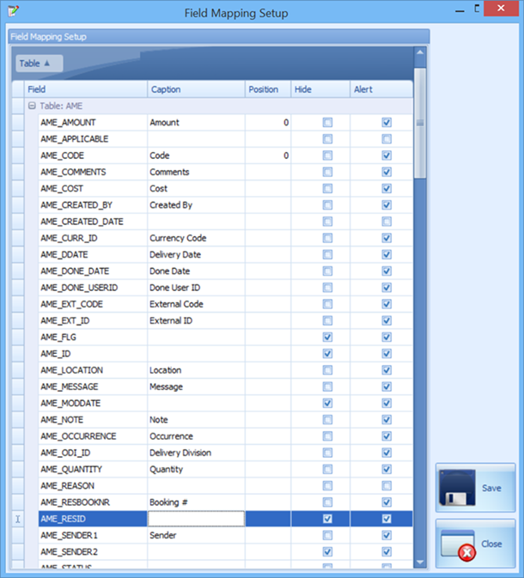Screen dimensions: 524x578
Task: Click the Field Mapping Setup app icon
Action: click(13, 10)
